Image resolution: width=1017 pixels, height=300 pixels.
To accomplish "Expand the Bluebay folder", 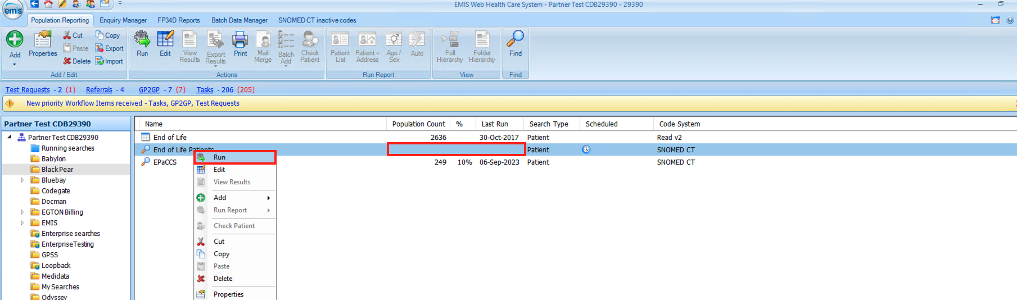I will [x=22, y=180].
